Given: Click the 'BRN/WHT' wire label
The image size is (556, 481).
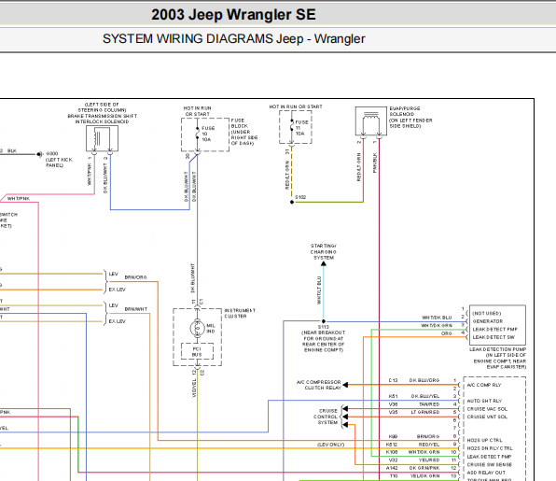Looking at the screenshot, I should (x=136, y=309).
